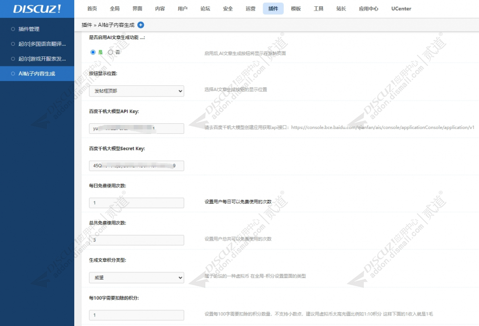Click the 每日免费使用次数 input field
Viewport: 479px width, 326px height.
click(x=136, y=203)
